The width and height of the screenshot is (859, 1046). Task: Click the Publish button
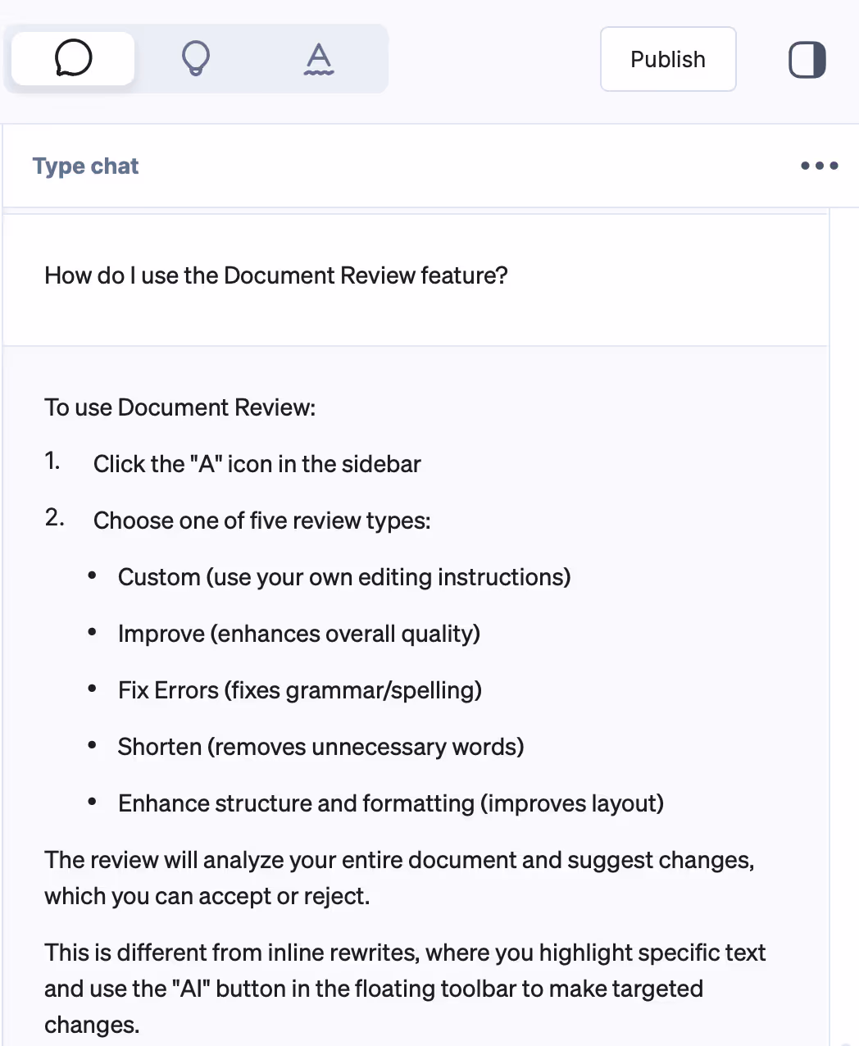pos(668,59)
